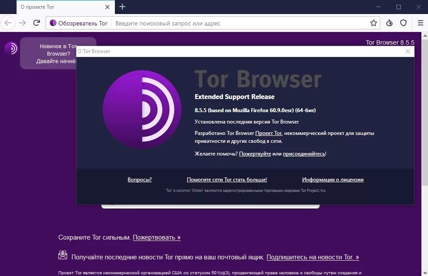Click the vertical scrollbar thumb
This screenshot has width=428, height=276.
pos(425,112)
